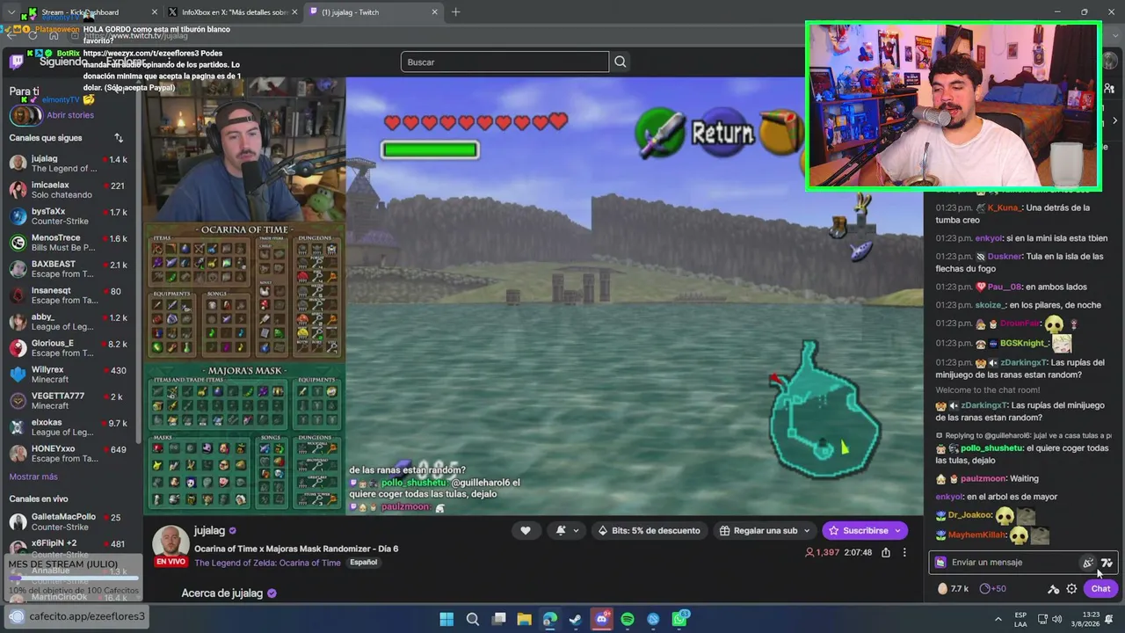The image size is (1125, 633).
Task: Open elxokas channel in sidebar
Action: [69, 427]
